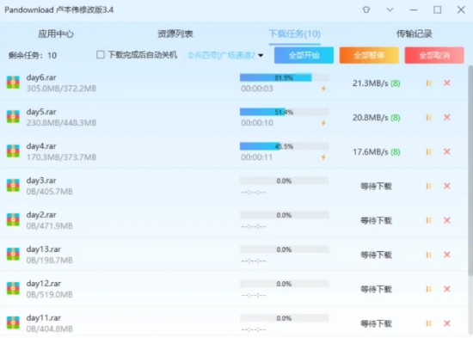Click the lightning speed-up icon for day4.rar

pyautogui.click(x=323, y=157)
